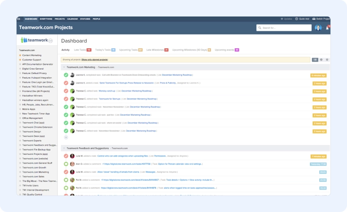
Task: Open the Everything menu item
Action: (46, 19)
